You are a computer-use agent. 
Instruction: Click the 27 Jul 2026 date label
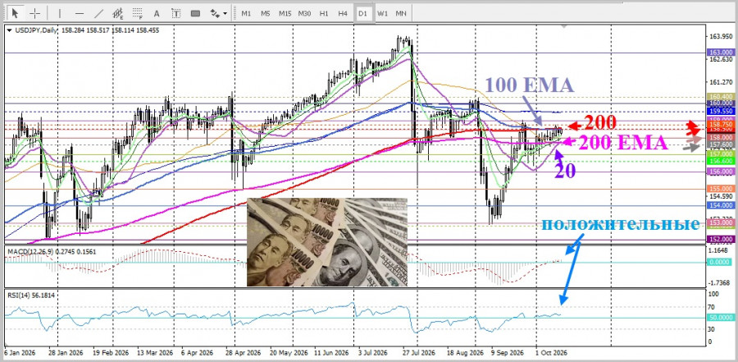pos(420,353)
